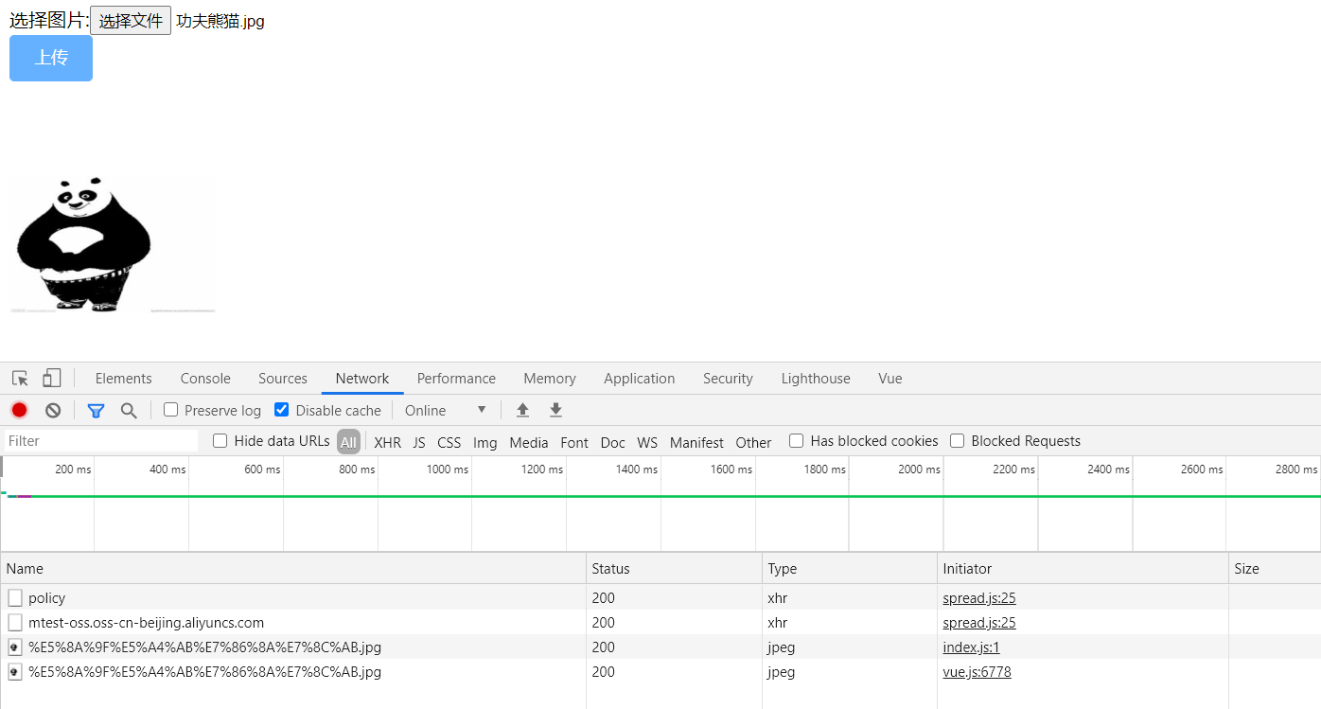This screenshot has height=709, width=1321.
Task: Clear the network log icon
Action: (x=53, y=410)
